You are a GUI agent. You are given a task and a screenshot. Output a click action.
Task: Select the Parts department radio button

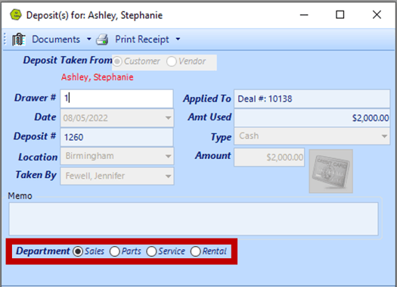point(115,251)
